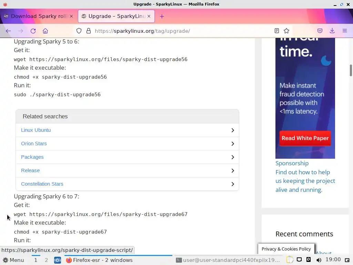
Task: Click the chevron on Constellation Stars row
Action: click(233, 184)
